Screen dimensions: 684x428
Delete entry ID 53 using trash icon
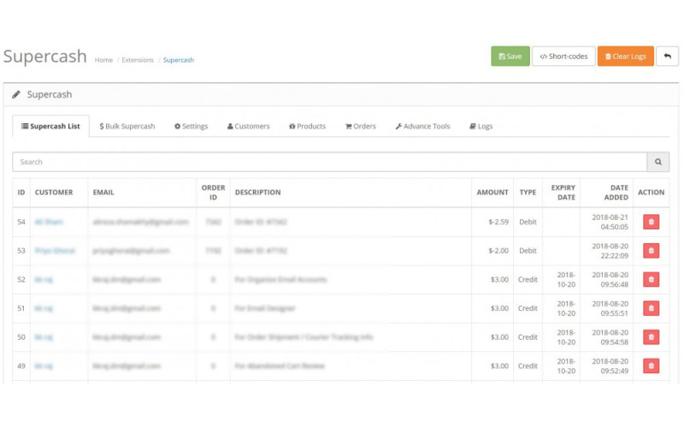pyautogui.click(x=651, y=251)
